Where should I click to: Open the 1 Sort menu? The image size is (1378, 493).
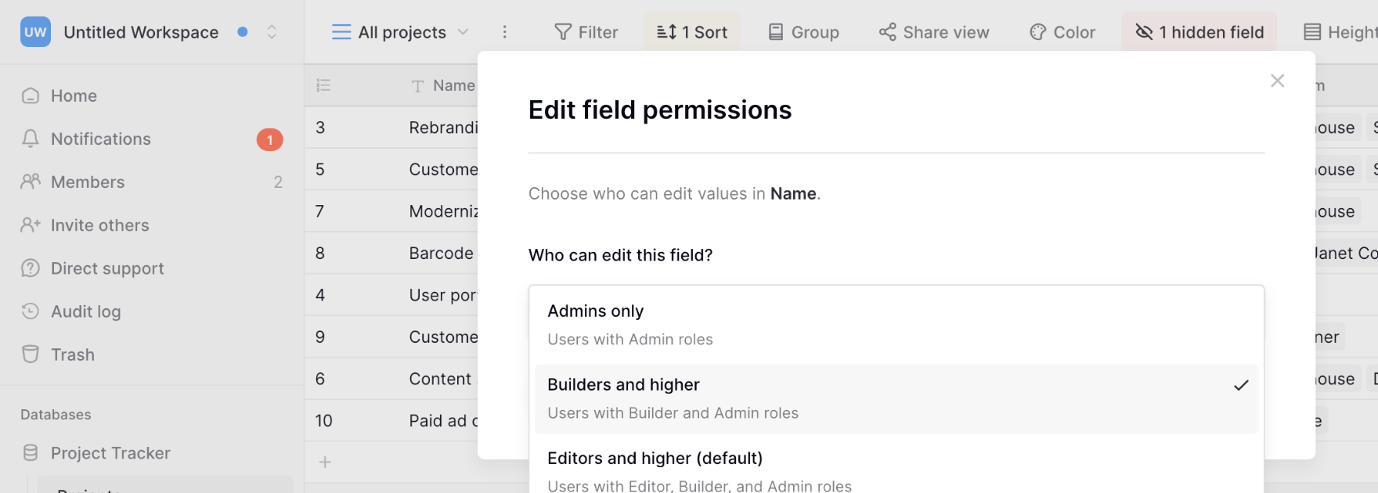692,32
